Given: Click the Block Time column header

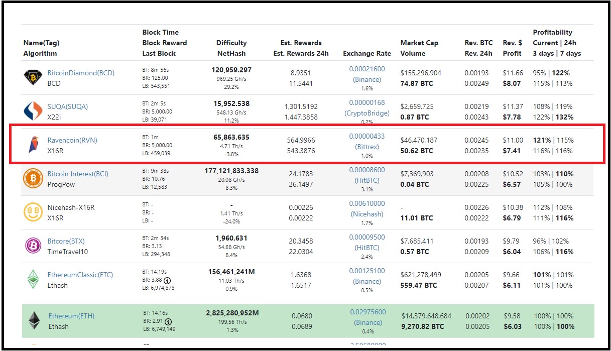Looking at the screenshot, I should pos(161,33).
